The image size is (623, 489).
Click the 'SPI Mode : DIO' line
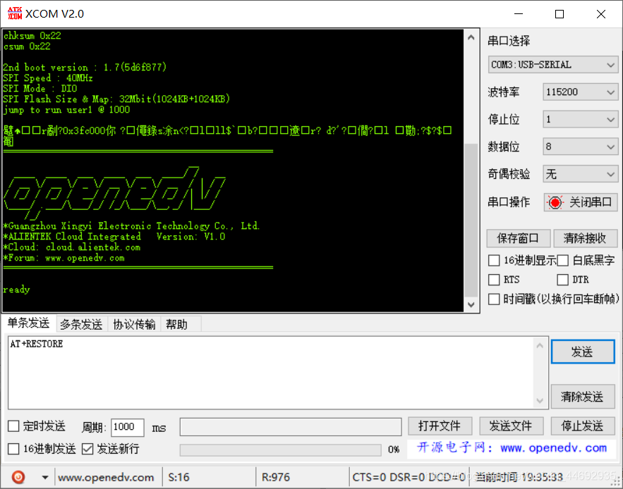pos(40,89)
